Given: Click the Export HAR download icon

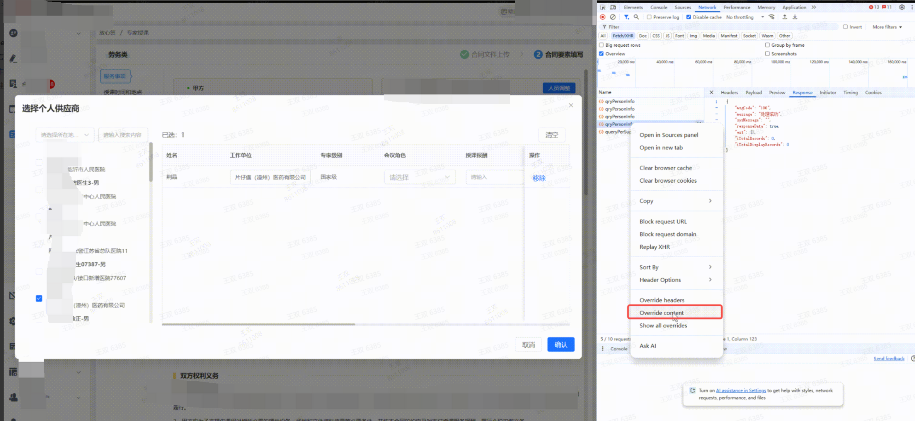Looking at the screenshot, I should tap(795, 17).
